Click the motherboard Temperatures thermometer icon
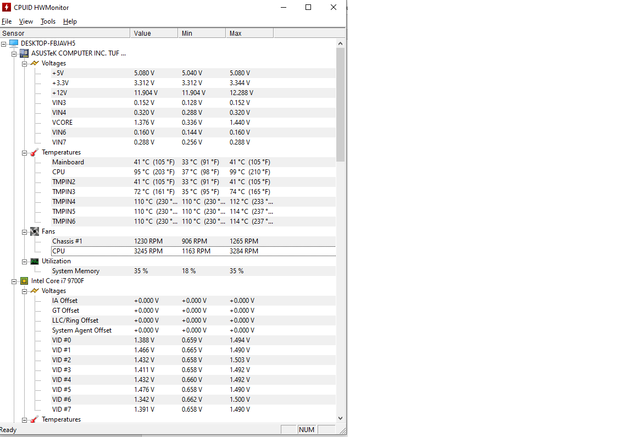The height and width of the screenshot is (437, 633). click(35, 152)
